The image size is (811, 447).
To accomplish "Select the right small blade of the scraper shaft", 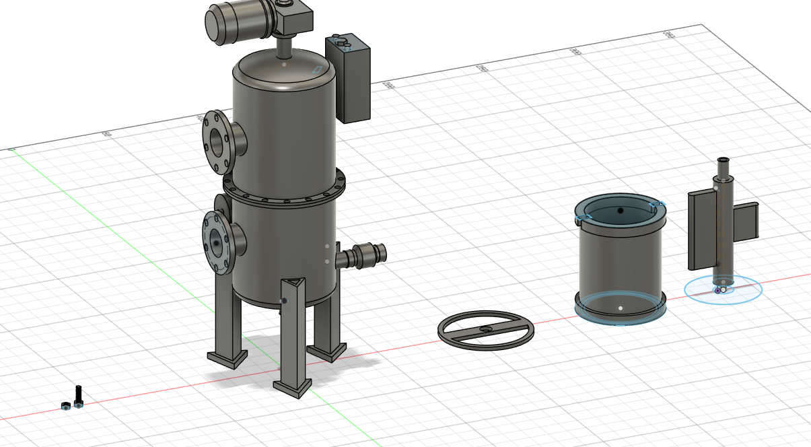I will coord(744,221).
